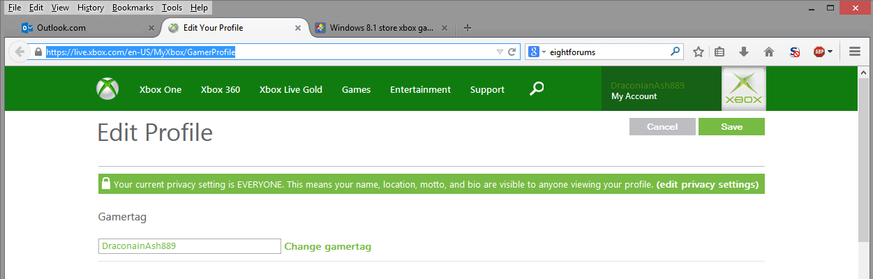Viewport: 873px width, 279px height.
Task: Click the search go magnifier in the search box
Action: (x=675, y=52)
